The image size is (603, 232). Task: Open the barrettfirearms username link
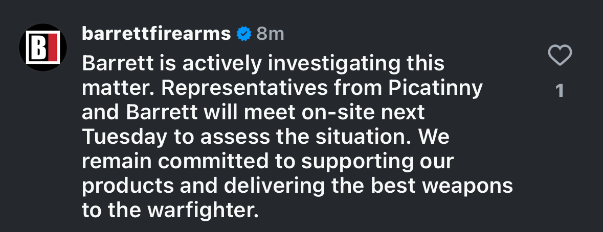tap(156, 34)
